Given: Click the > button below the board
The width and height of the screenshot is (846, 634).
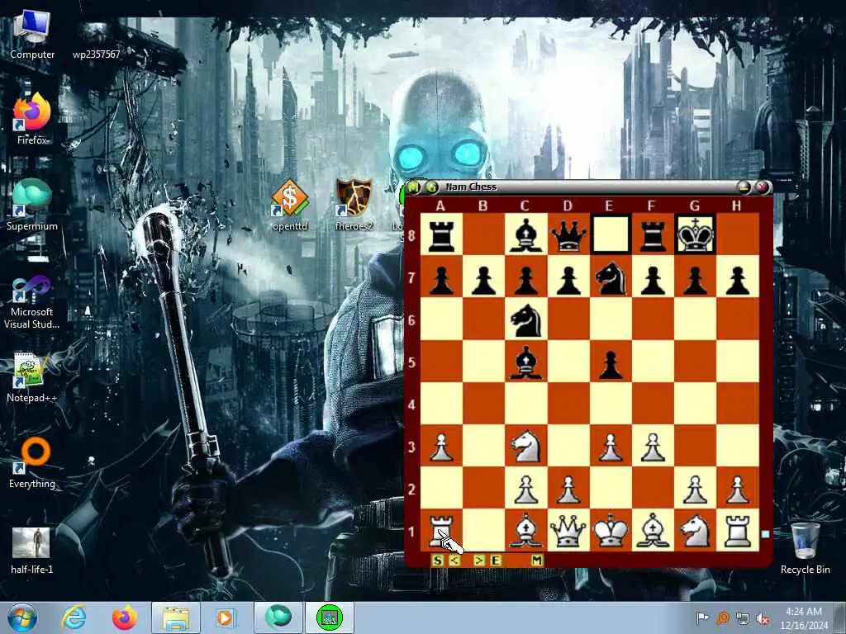Looking at the screenshot, I should coord(478,561).
